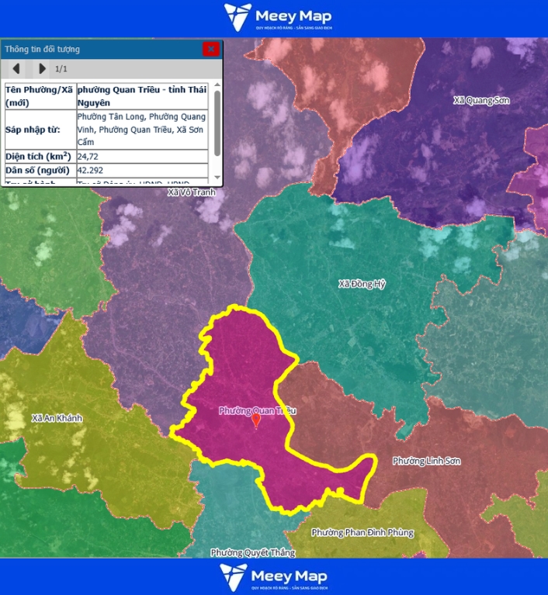Click the previous record arrow in popup
This screenshot has width=548, height=595.
(16, 68)
